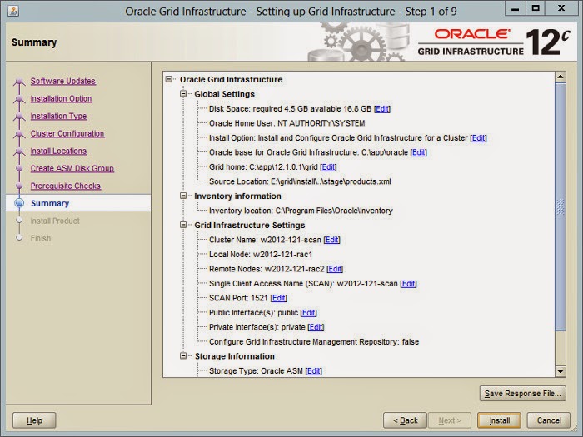The width and height of the screenshot is (583, 437).
Task: Edit the Private Interface(s) setting
Action: click(x=316, y=327)
